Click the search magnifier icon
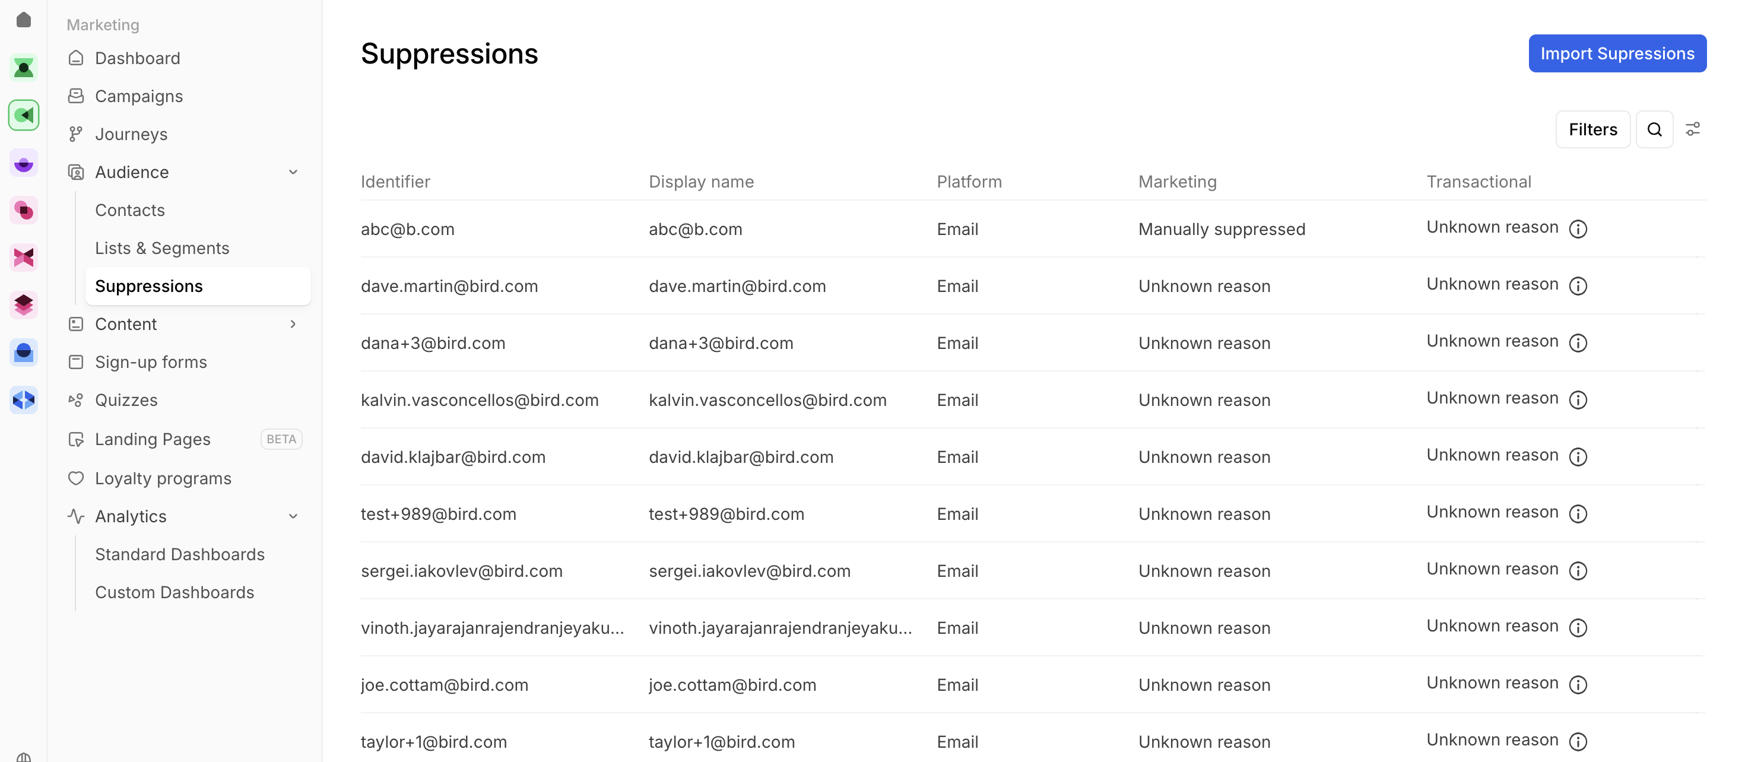The height and width of the screenshot is (762, 1745). 1654,129
